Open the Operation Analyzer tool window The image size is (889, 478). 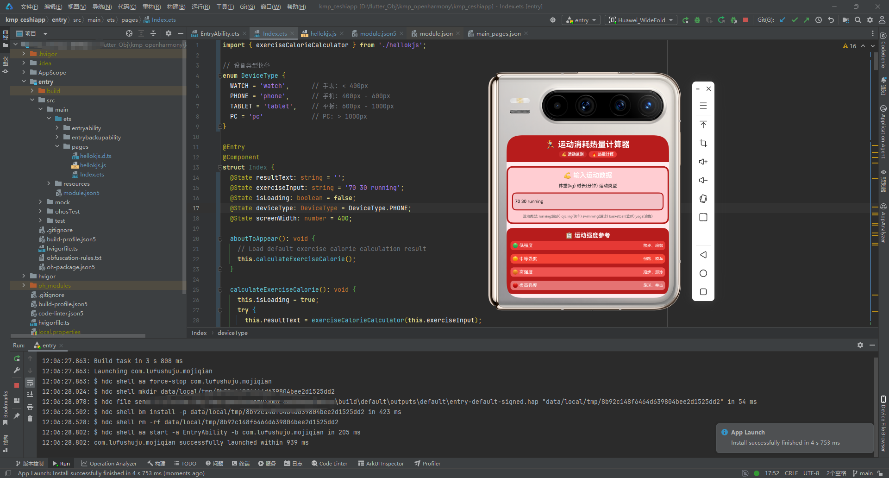109,463
